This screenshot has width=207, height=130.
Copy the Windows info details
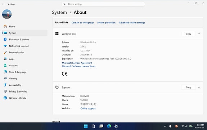pos(188,34)
